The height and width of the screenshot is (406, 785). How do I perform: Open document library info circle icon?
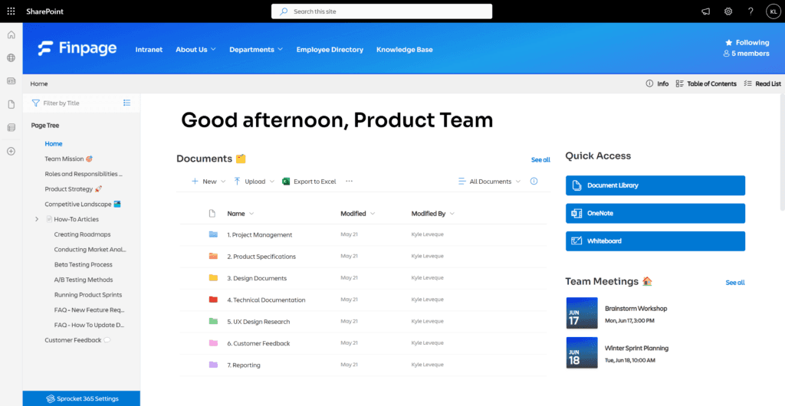[534, 181]
